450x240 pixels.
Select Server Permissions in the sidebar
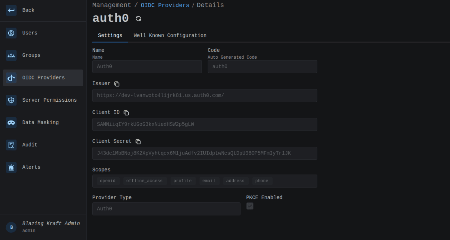point(49,100)
